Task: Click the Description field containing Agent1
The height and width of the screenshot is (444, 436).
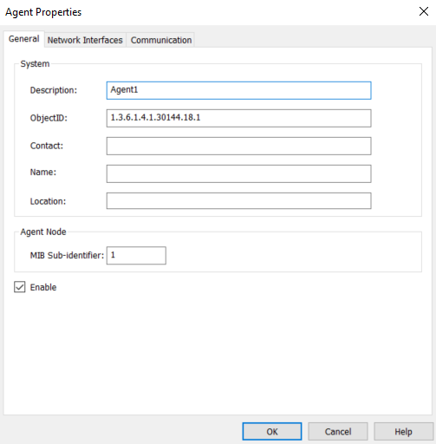Action: click(238, 90)
